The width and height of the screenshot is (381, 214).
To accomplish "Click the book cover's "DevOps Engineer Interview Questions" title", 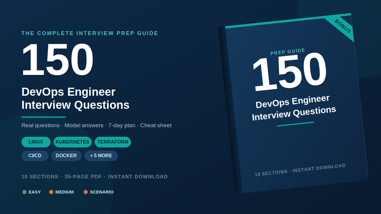I will pyautogui.click(x=294, y=108).
